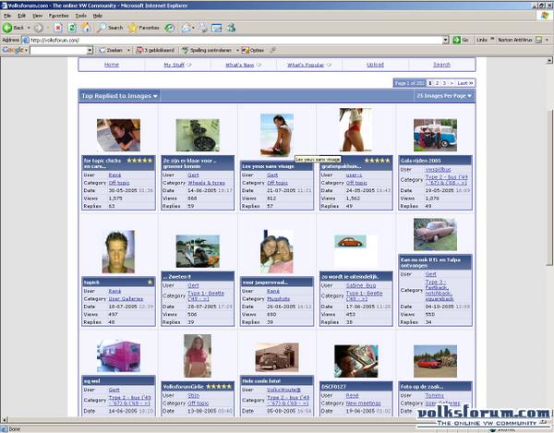Click the Search link in gallery navigation
Screen dimensions: 554x433
click(441, 65)
